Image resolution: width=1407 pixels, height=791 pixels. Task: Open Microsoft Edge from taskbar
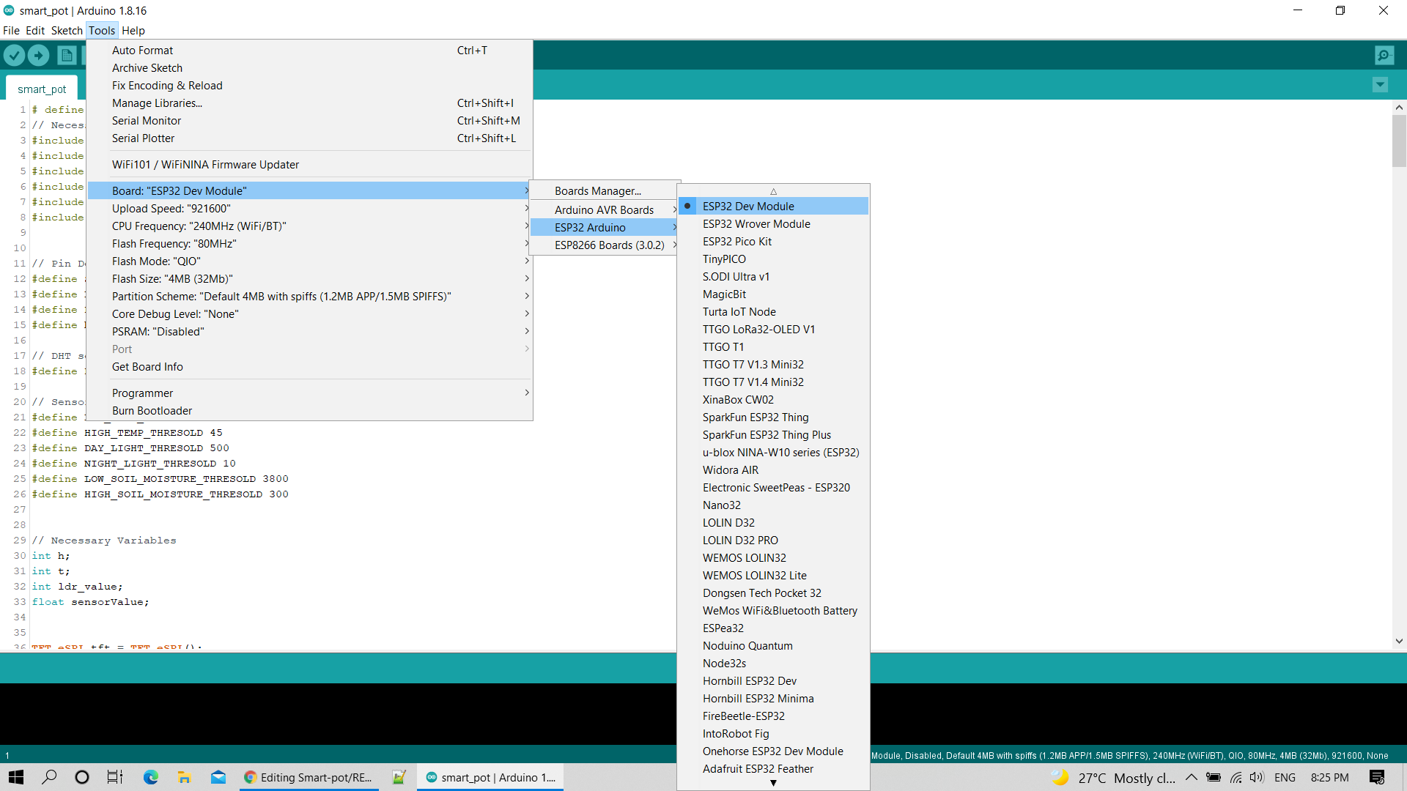[151, 777]
